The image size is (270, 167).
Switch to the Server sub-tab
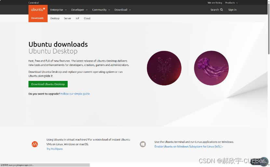[x=68, y=18]
